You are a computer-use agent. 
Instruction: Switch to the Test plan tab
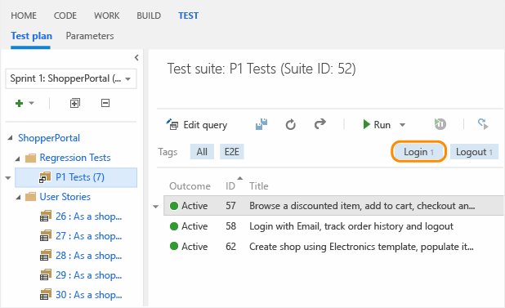(x=31, y=36)
